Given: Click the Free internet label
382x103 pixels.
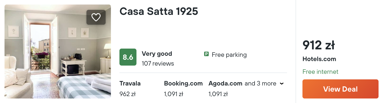Looking at the screenshot, I should [x=320, y=72].
